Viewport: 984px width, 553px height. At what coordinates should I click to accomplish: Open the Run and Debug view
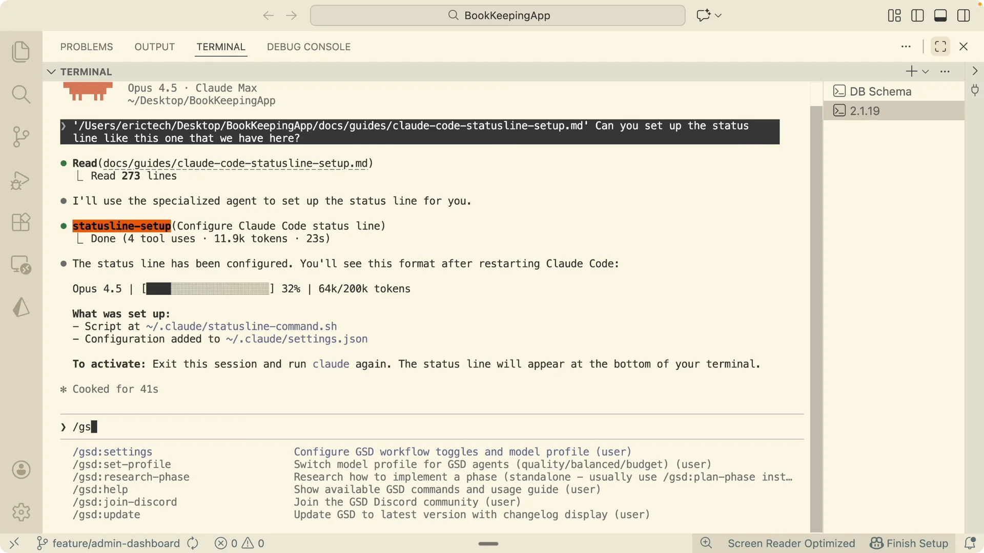click(x=21, y=180)
